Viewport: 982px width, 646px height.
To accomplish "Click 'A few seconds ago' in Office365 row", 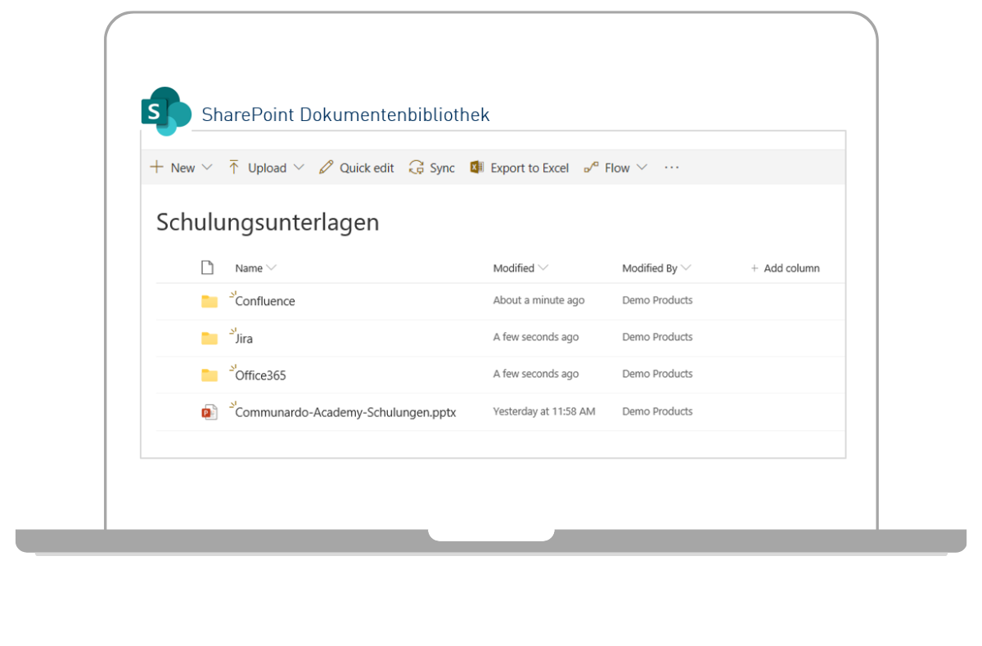I will coord(535,374).
